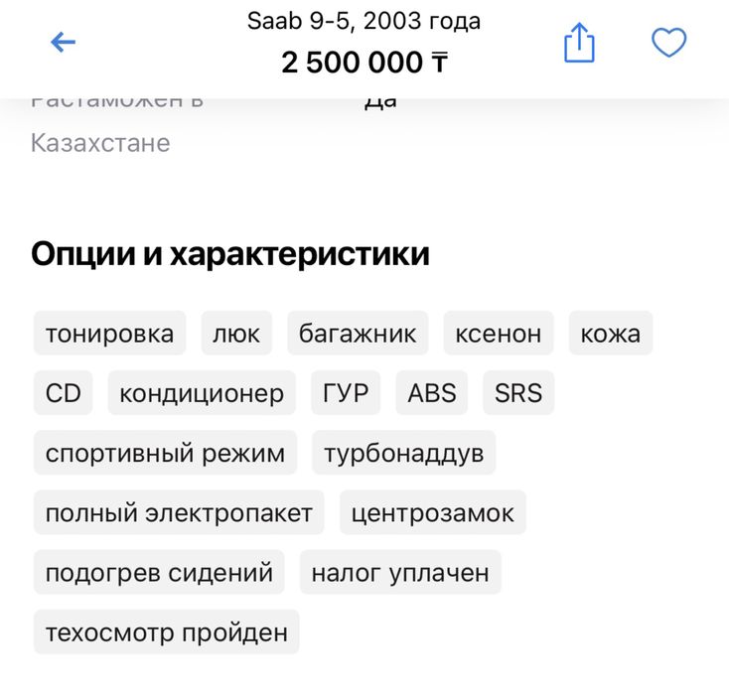Viewport: 729px width, 695px height.
Task: Select the тонировка option tag
Action: [109, 334]
